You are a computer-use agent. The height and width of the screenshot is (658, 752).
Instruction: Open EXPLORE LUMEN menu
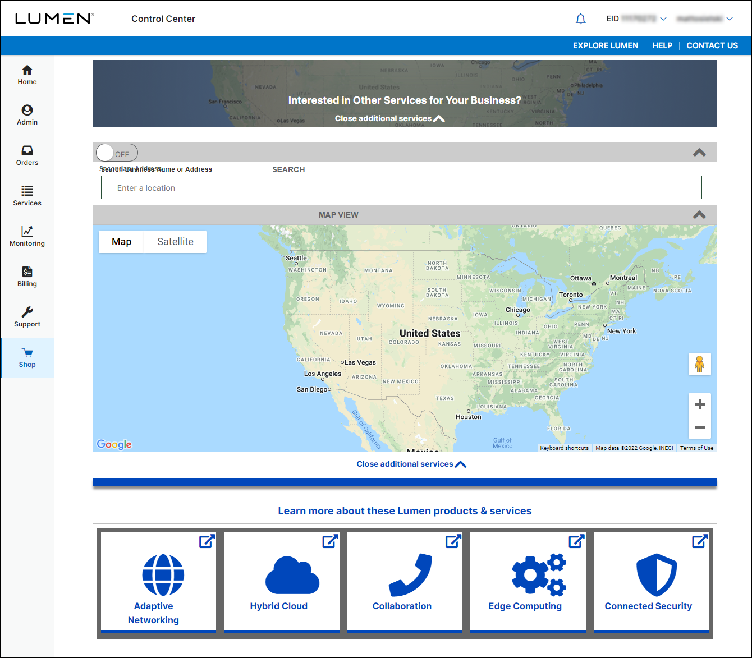[606, 45]
